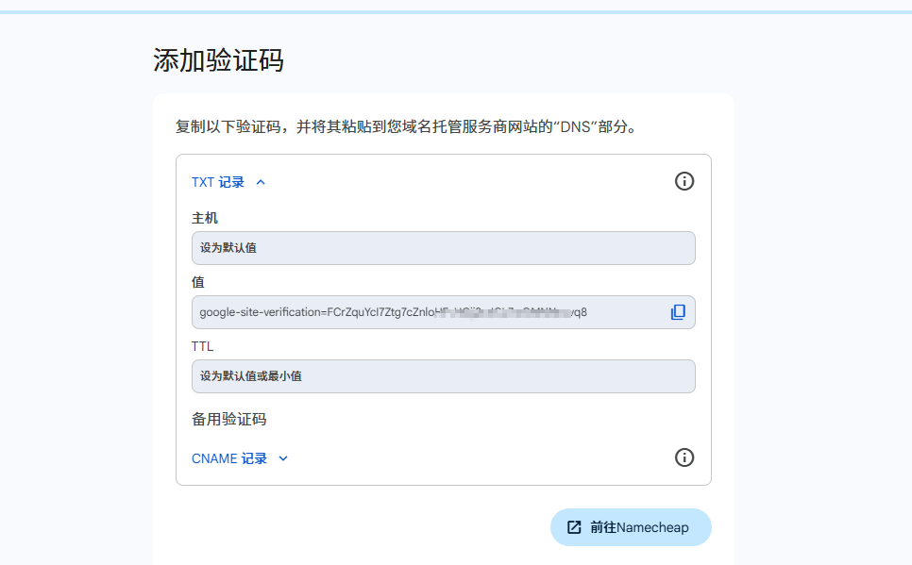Viewport: 912px width, 565px height.
Task: Focus the TTL field showing 设为默认值或最小值
Action: tap(444, 375)
